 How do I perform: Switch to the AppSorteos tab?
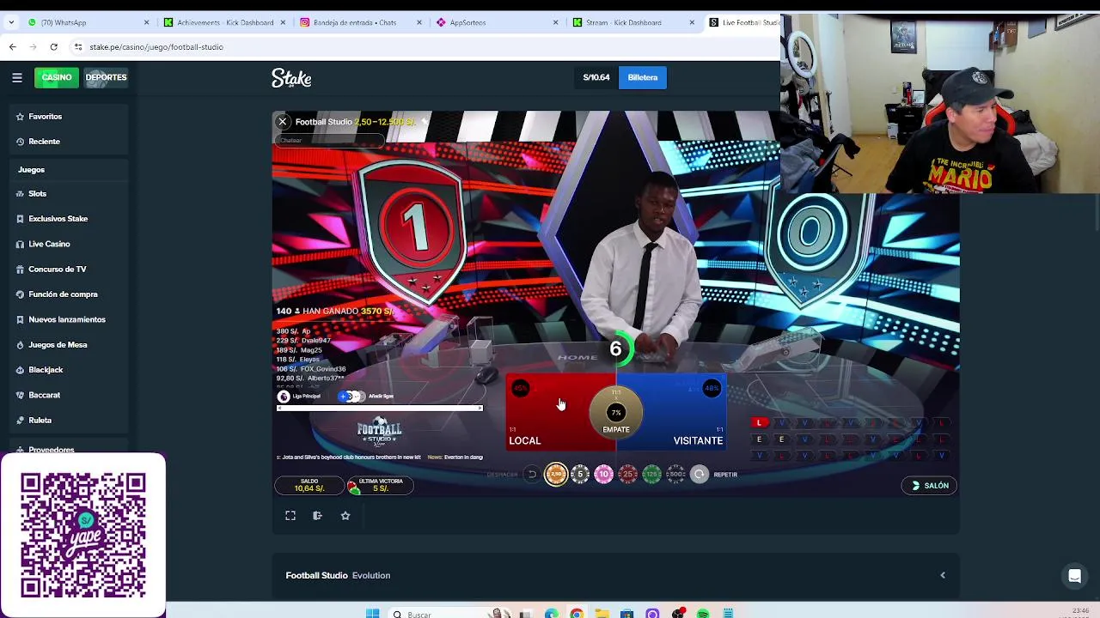coord(497,22)
